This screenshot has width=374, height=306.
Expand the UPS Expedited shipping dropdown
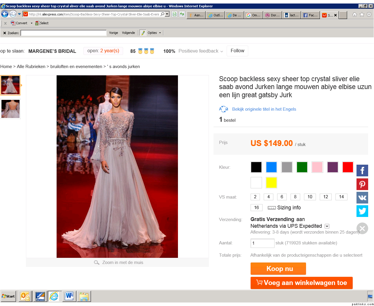tap(327, 226)
